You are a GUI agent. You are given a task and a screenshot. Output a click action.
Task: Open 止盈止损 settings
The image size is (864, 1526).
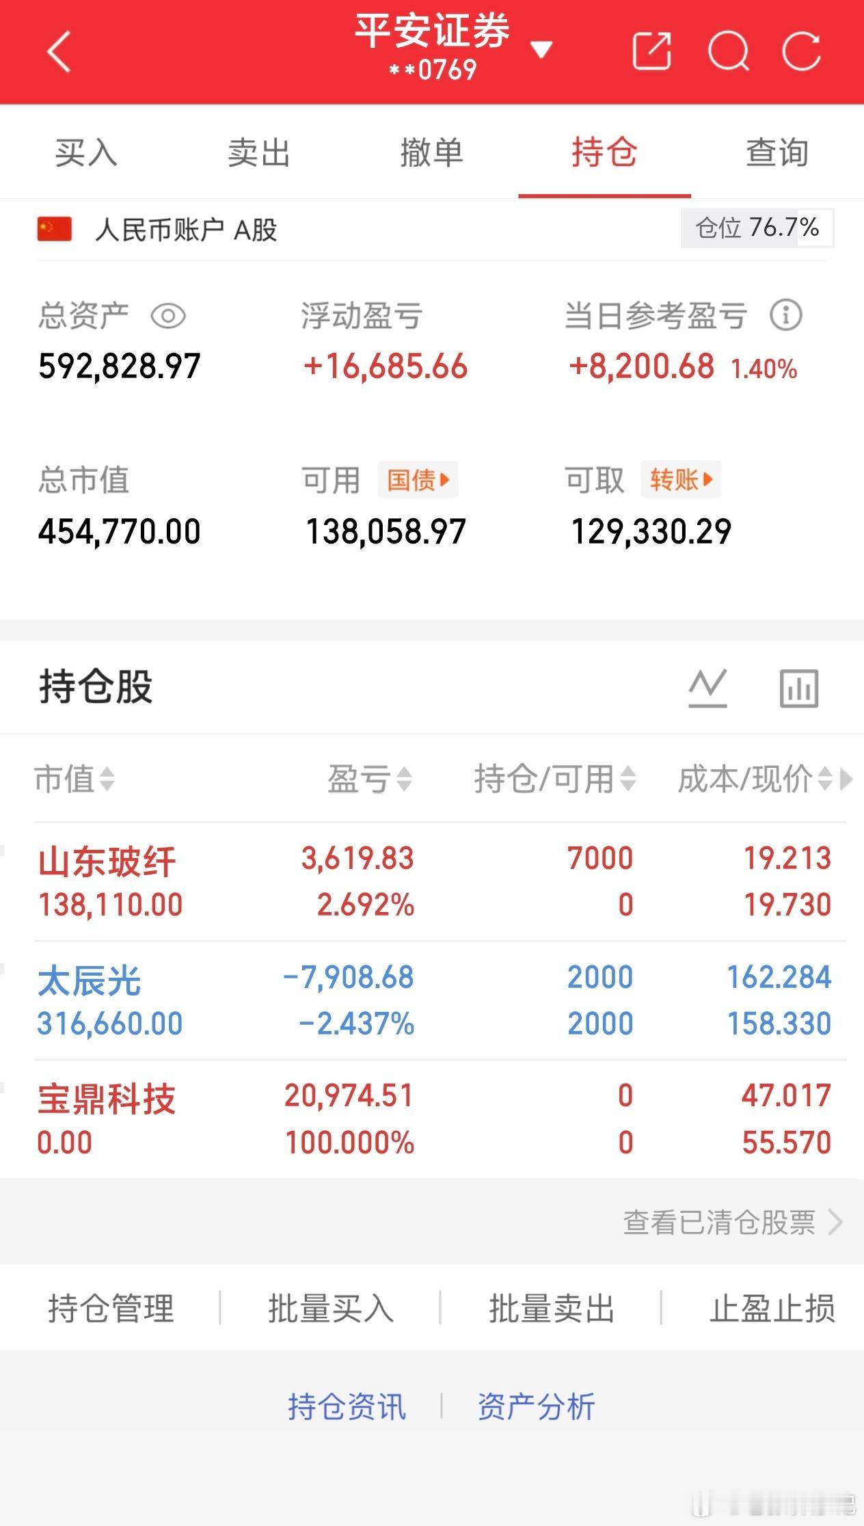pyautogui.click(x=772, y=1309)
